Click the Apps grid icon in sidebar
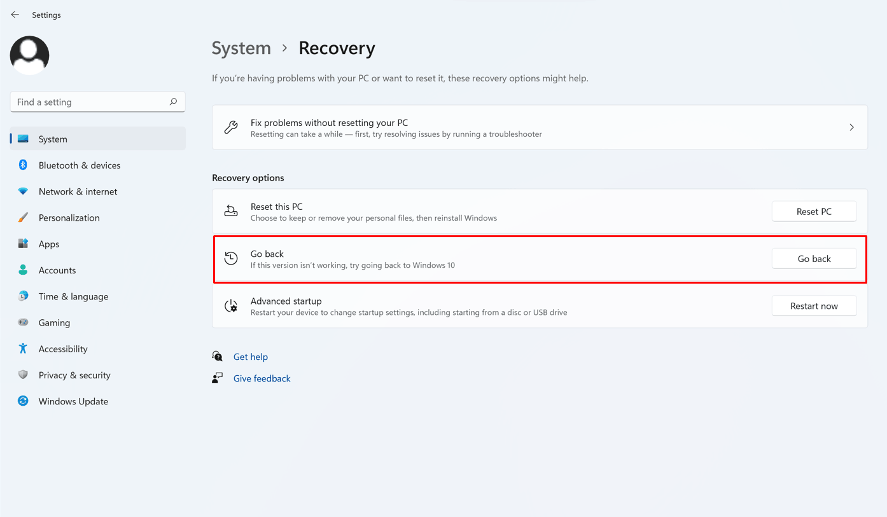Image resolution: width=887 pixels, height=517 pixels. click(x=23, y=244)
